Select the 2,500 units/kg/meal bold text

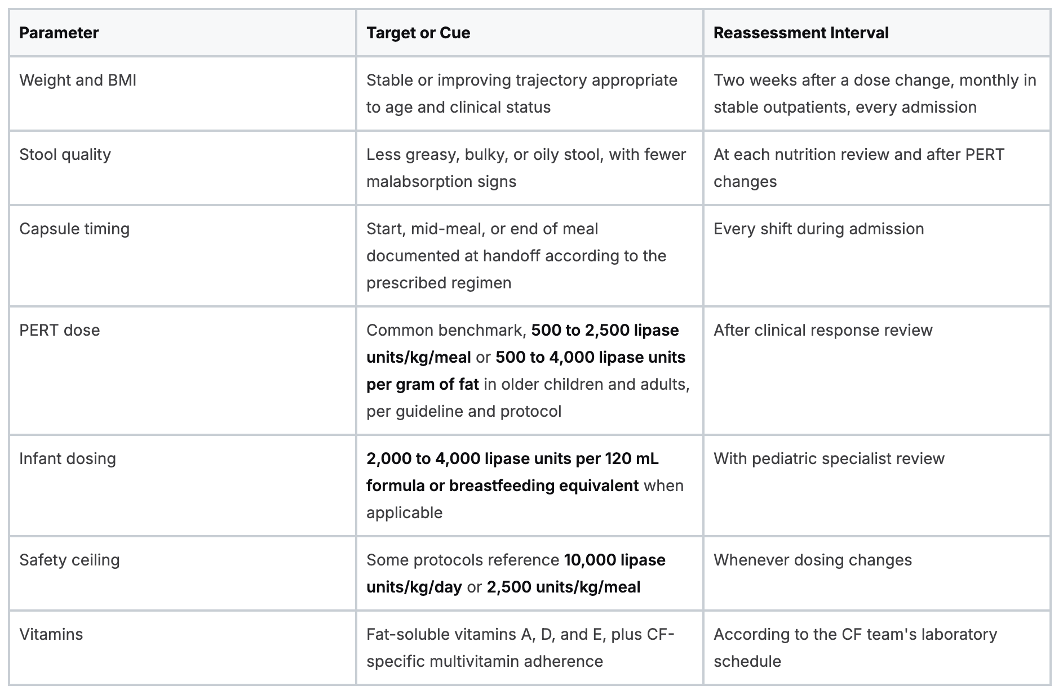(x=564, y=587)
